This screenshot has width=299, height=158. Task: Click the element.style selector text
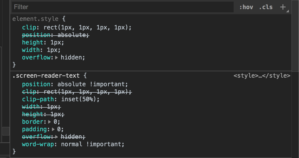coord(35,19)
